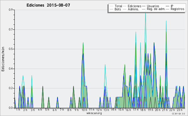Screen dimensions: 188x116
Task: Click the '13 h' x-axis label
Action: tap(106, 110)
